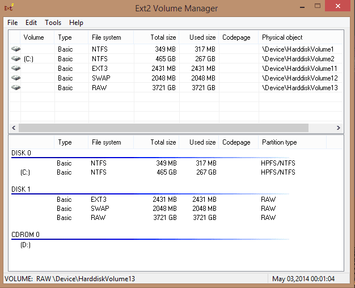This screenshot has height=288, width=355.
Task: Click the date and time in status bar
Action: tap(303, 279)
